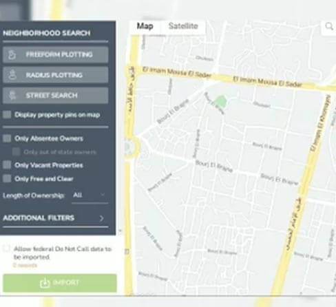336x307 pixels.
Task: Check Only Absentee Owners option
Action: click(7, 138)
